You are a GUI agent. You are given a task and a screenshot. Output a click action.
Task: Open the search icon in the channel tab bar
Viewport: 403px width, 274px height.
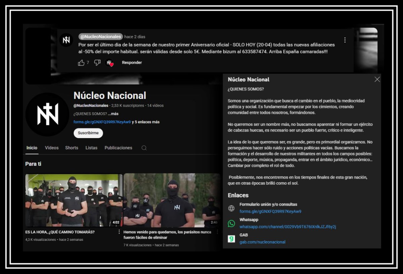coord(143,147)
